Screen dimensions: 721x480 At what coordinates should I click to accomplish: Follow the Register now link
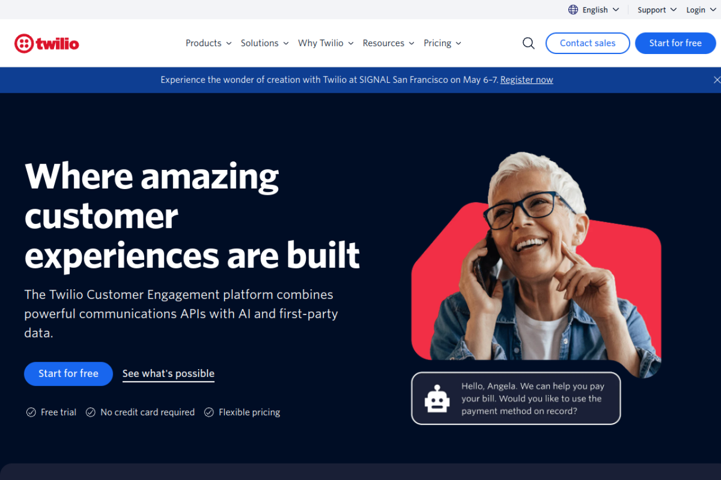527,80
